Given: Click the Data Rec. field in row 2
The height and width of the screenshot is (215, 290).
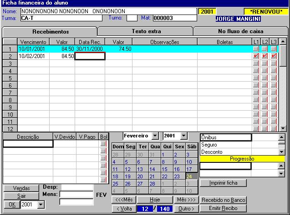Looking at the screenshot, I should (x=90, y=56).
